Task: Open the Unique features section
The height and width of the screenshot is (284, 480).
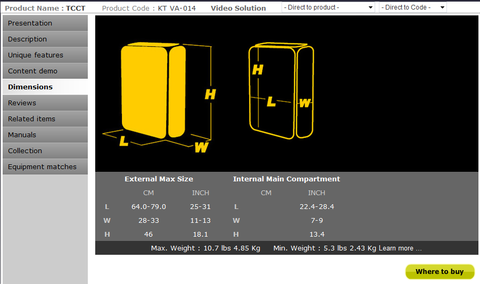Action: tap(45, 55)
